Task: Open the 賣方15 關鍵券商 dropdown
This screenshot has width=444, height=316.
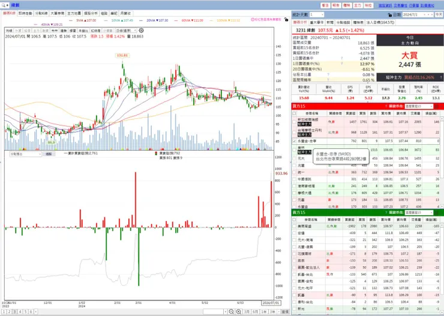Action: [419, 213]
